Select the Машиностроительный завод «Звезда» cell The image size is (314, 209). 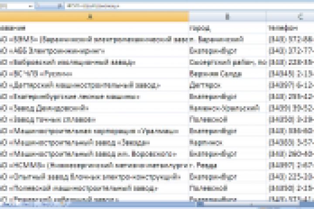coord(94,143)
